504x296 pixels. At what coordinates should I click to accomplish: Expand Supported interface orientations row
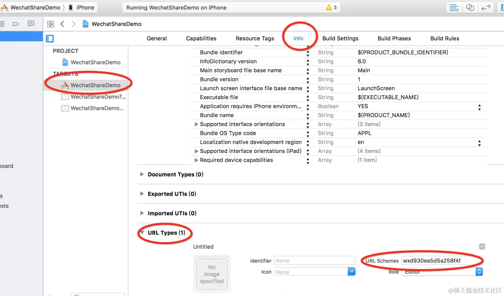click(197, 124)
